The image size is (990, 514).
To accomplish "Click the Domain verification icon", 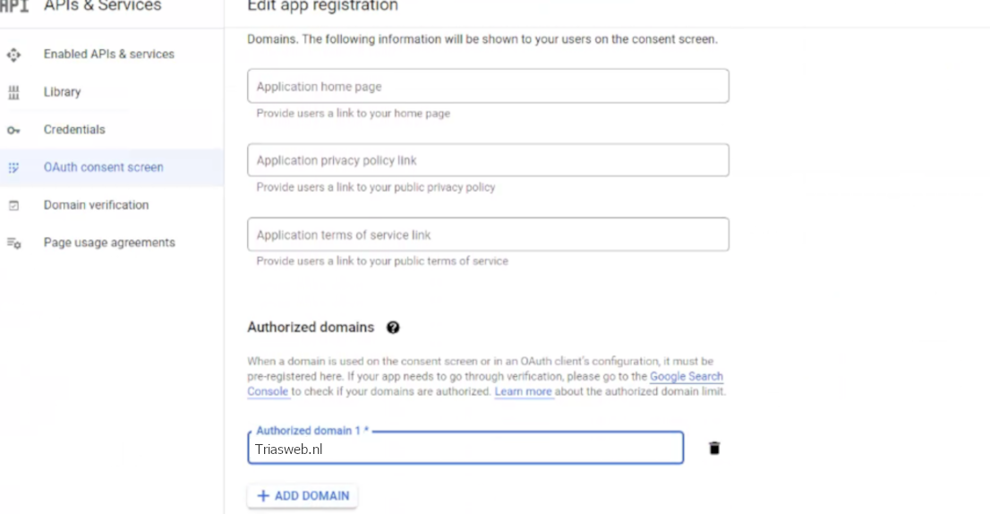I will (13, 205).
